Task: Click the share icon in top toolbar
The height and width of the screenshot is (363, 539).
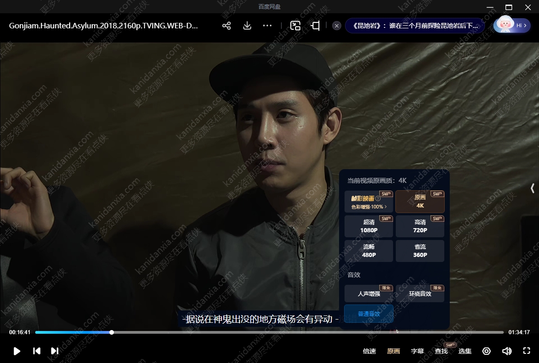Action: click(226, 26)
